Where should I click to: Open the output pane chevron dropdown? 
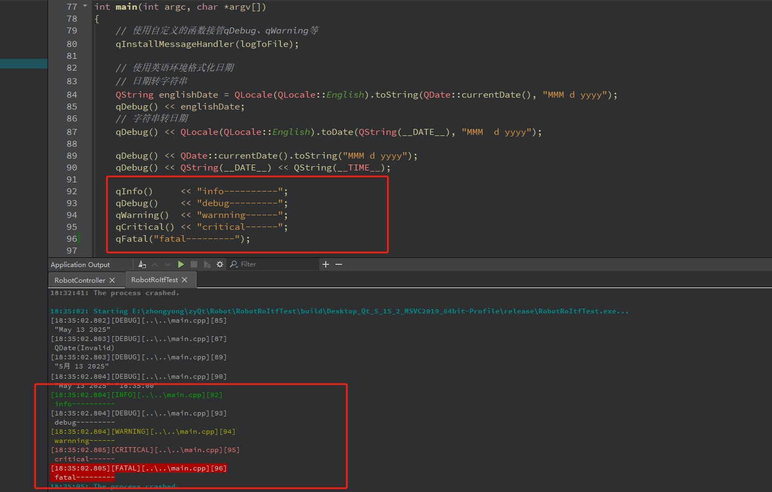166,264
